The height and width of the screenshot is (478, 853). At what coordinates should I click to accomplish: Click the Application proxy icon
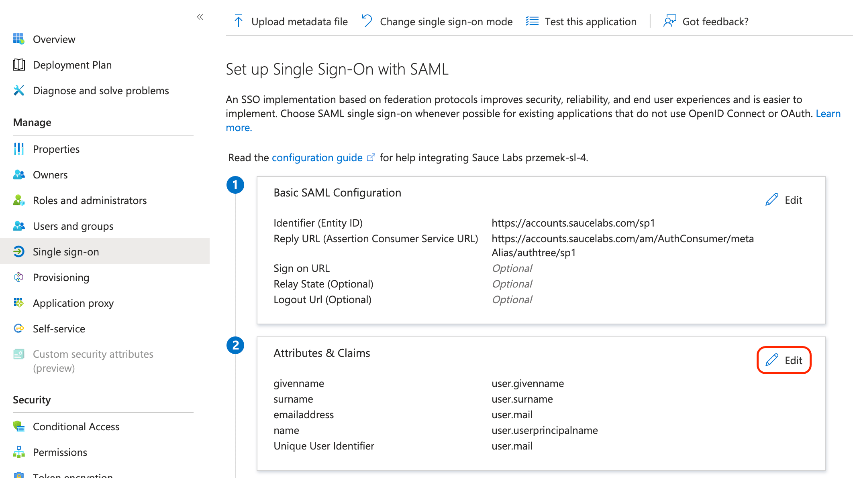coord(18,303)
